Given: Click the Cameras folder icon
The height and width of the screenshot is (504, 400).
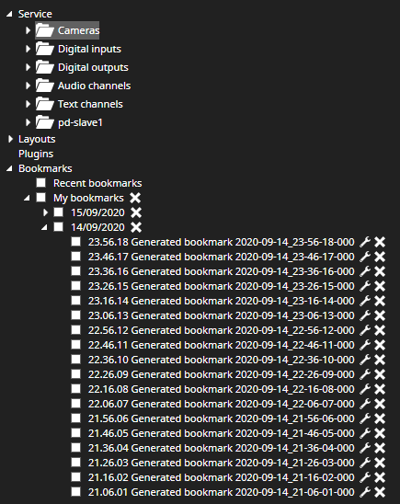Looking at the screenshot, I should coord(45,30).
